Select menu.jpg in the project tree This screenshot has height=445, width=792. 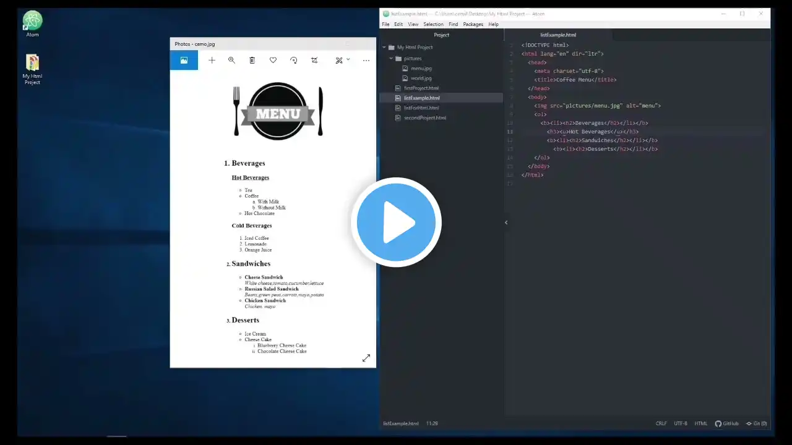point(421,68)
